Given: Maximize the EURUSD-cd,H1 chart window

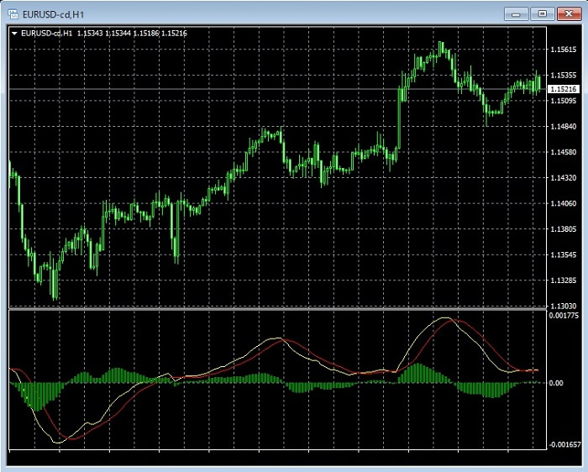Looking at the screenshot, I should pos(543,14).
